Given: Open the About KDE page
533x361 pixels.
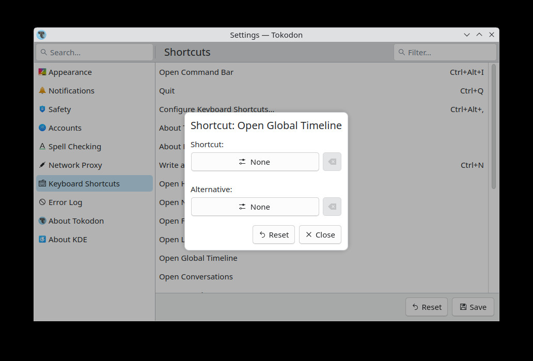Looking at the screenshot, I should [x=95, y=239].
